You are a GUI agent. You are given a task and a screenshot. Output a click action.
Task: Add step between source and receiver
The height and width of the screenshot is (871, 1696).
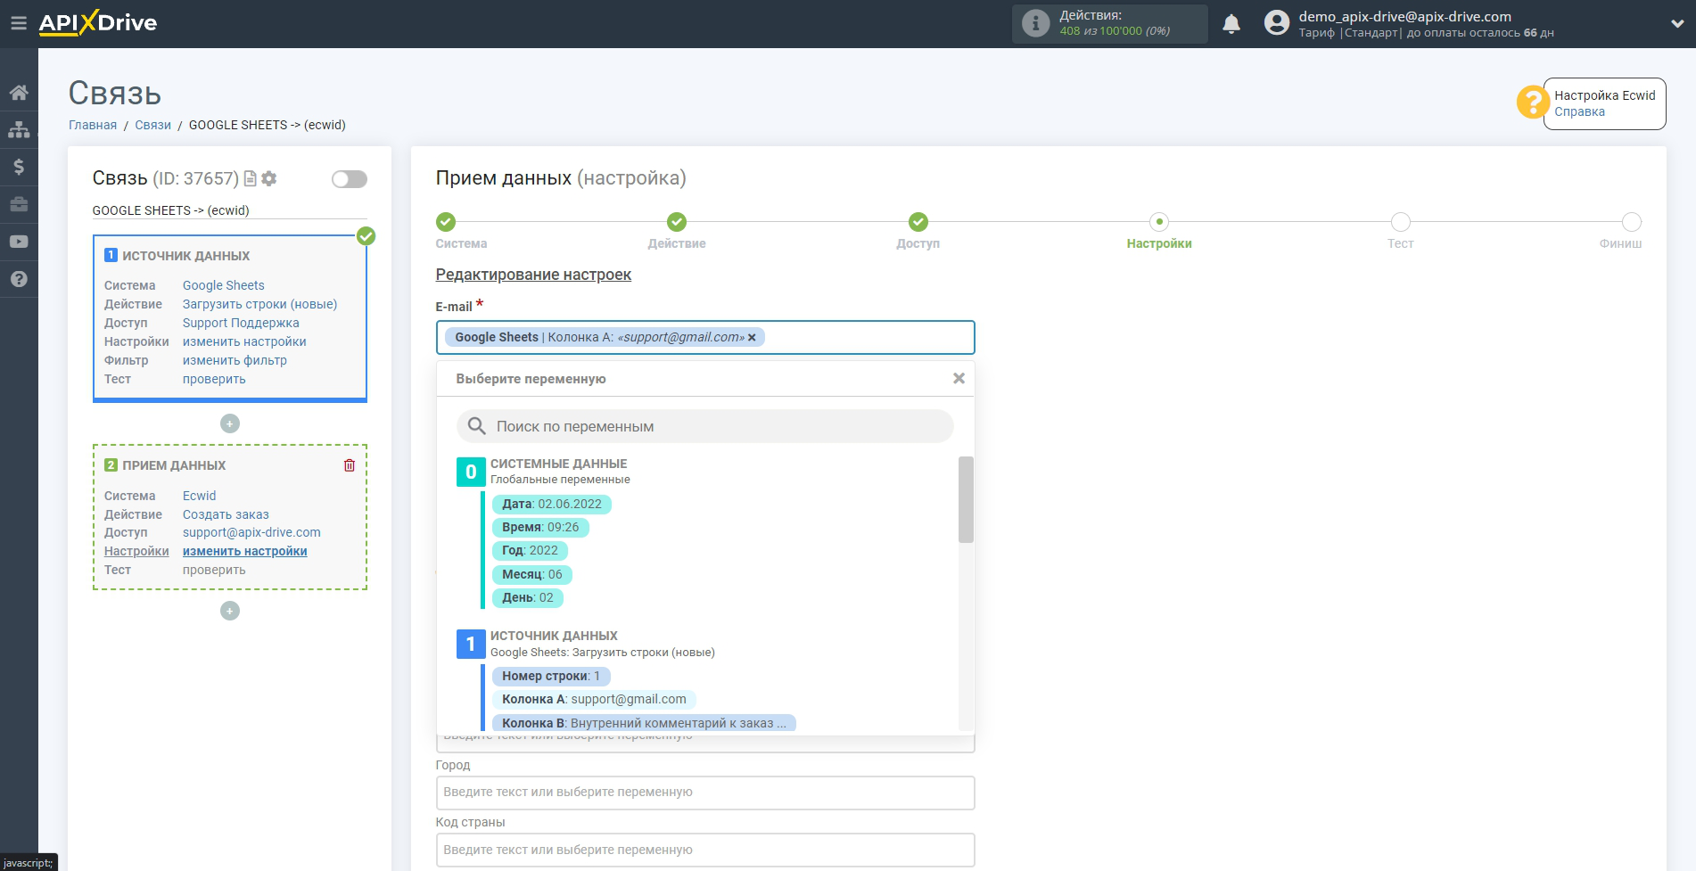tap(230, 423)
